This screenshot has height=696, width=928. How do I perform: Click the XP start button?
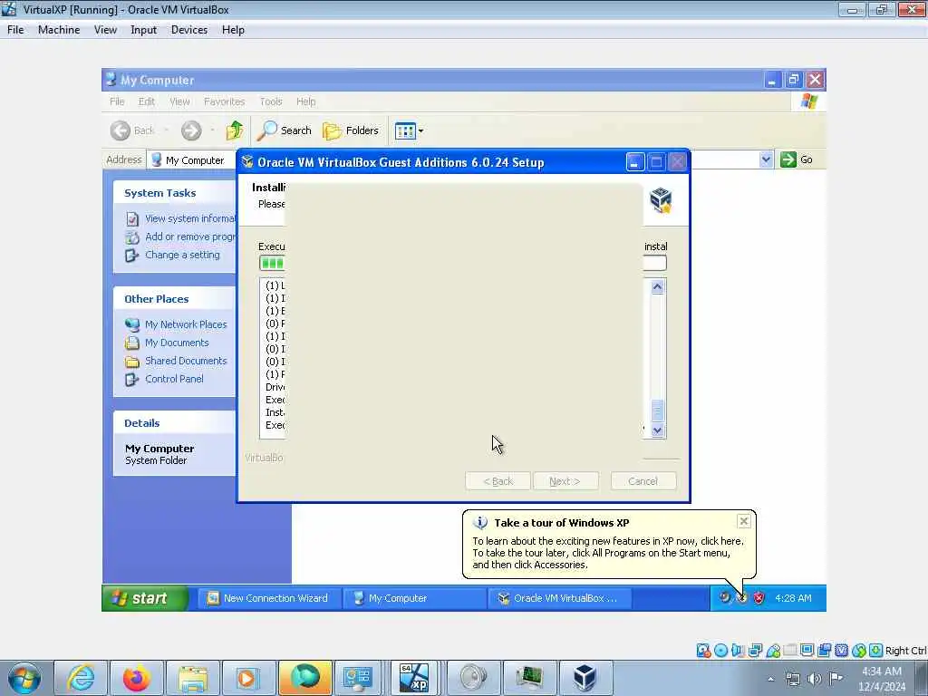pyautogui.click(x=146, y=598)
